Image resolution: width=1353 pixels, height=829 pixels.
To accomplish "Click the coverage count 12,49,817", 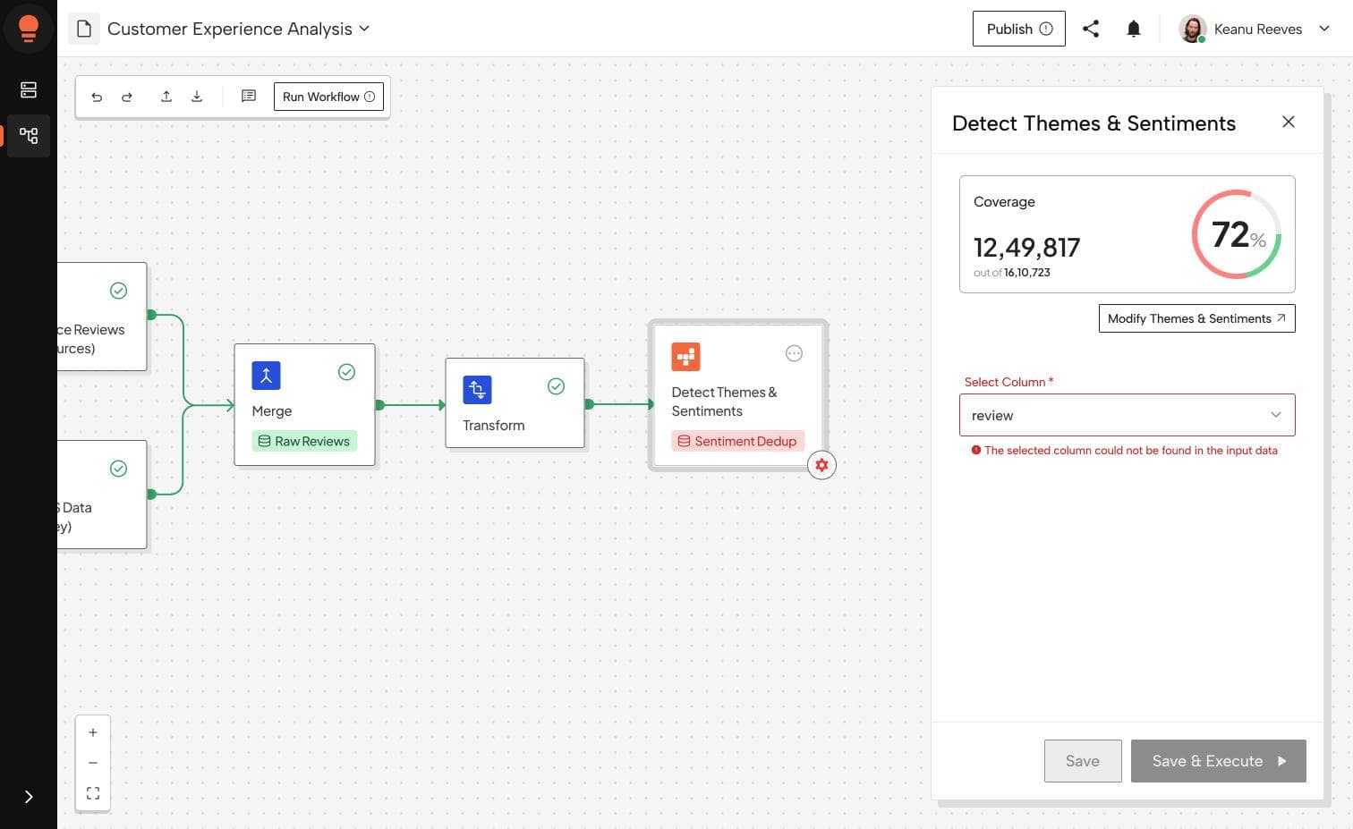I will [1027, 248].
